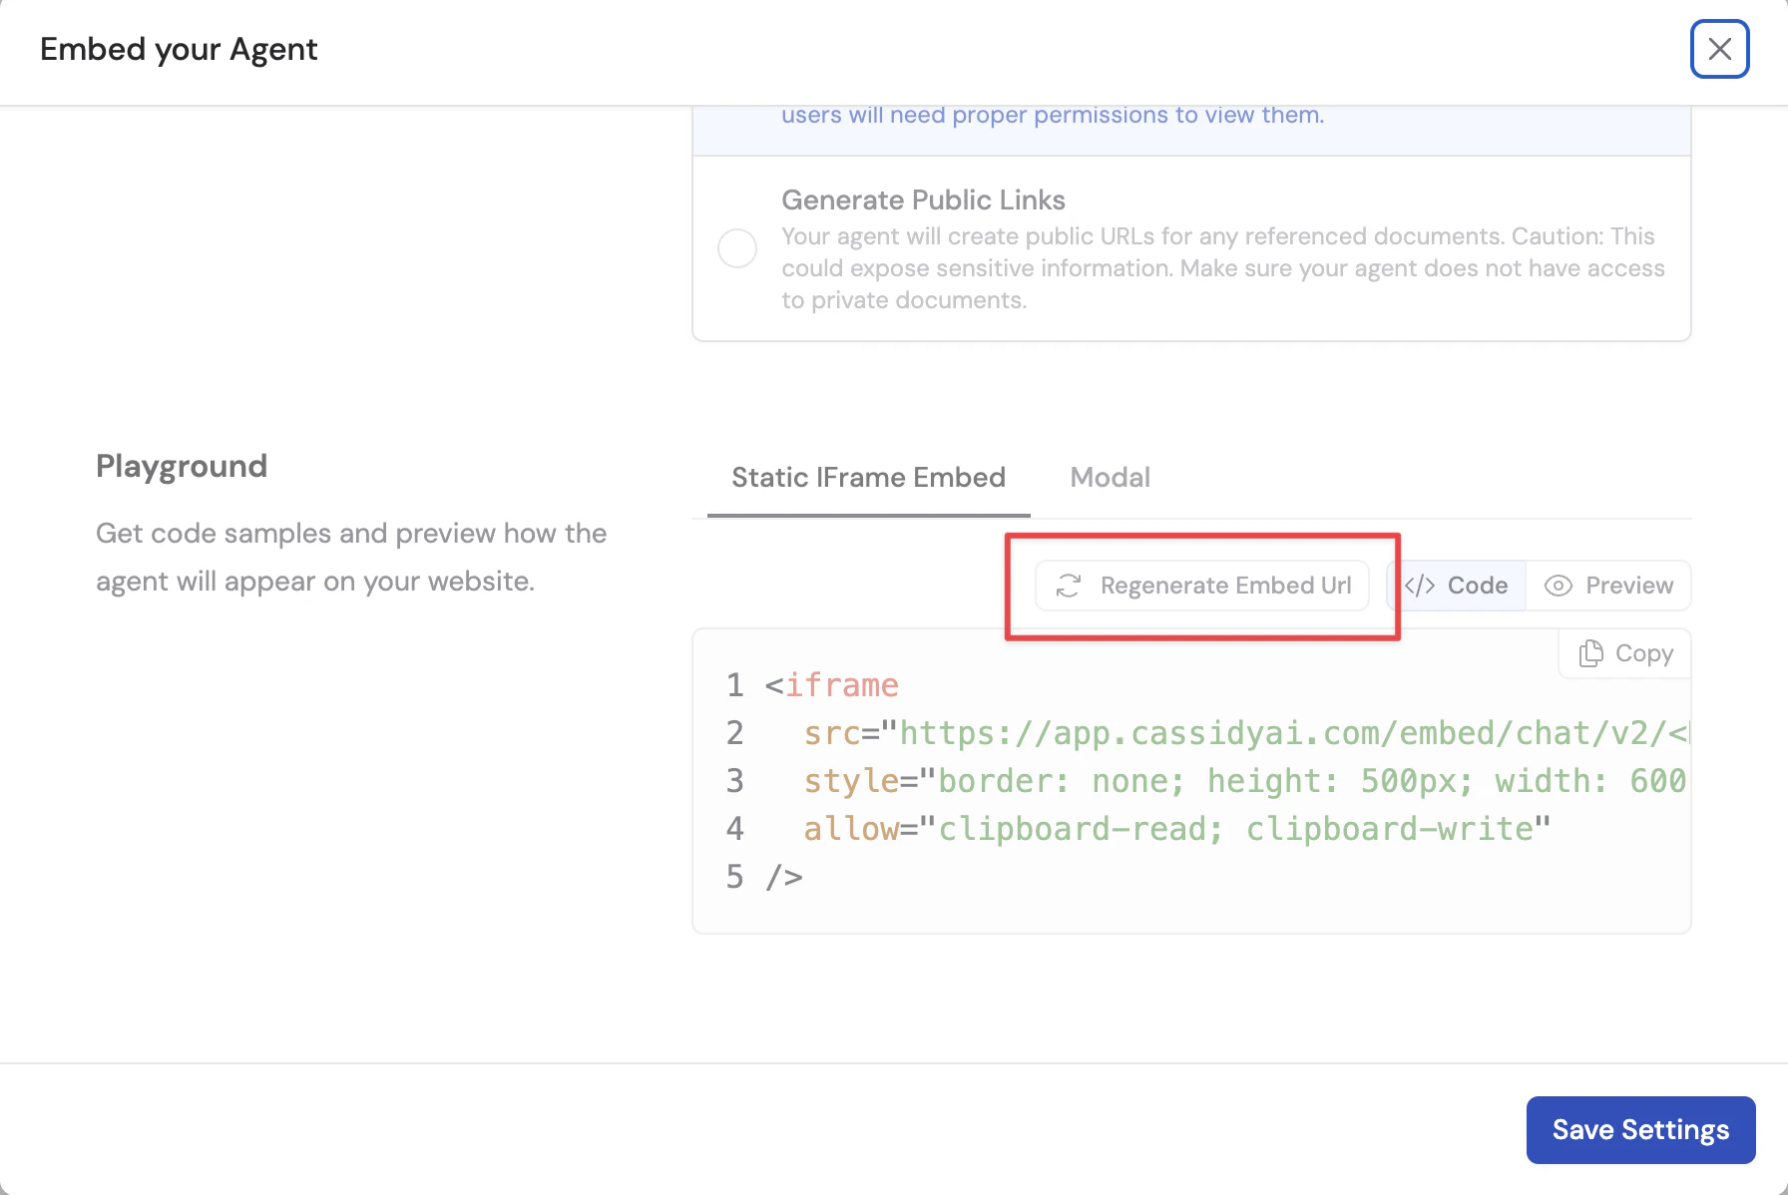Image resolution: width=1788 pixels, height=1195 pixels.
Task: Select the Static IFrame Embed tab
Action: (x=867, y=477)
